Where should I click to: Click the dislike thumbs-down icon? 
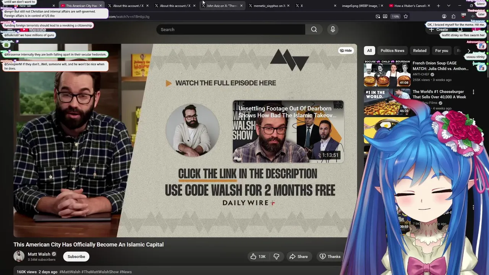tap(277, 257)
